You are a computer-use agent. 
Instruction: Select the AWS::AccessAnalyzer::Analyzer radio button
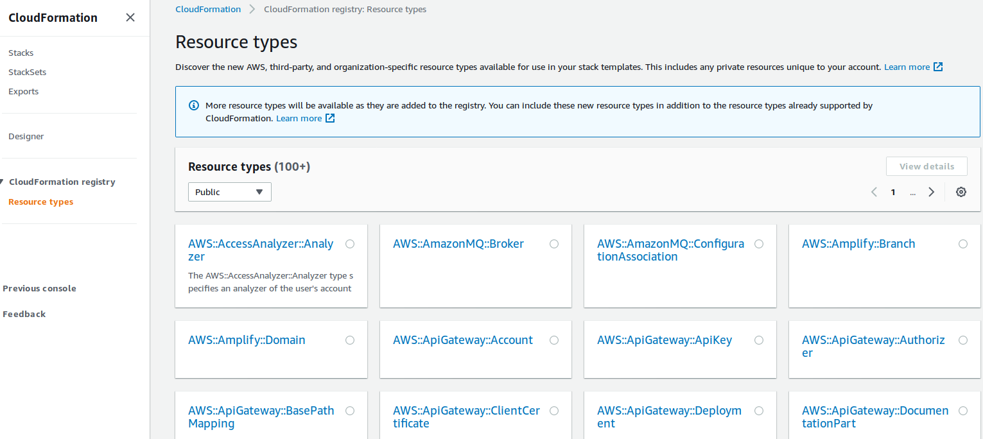point(350,244)
